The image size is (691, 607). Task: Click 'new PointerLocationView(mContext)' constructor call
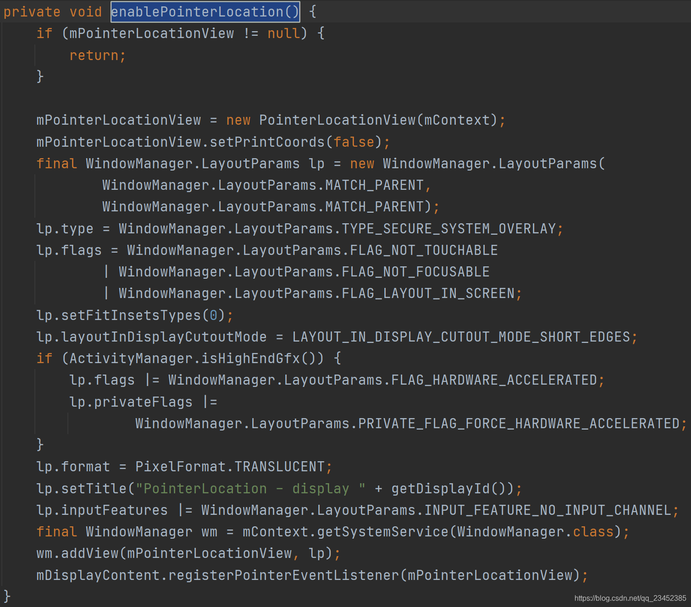(x=362, y=120)
